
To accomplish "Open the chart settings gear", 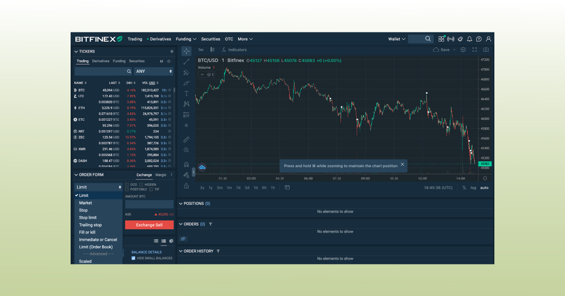I will (x=463, y=49).
